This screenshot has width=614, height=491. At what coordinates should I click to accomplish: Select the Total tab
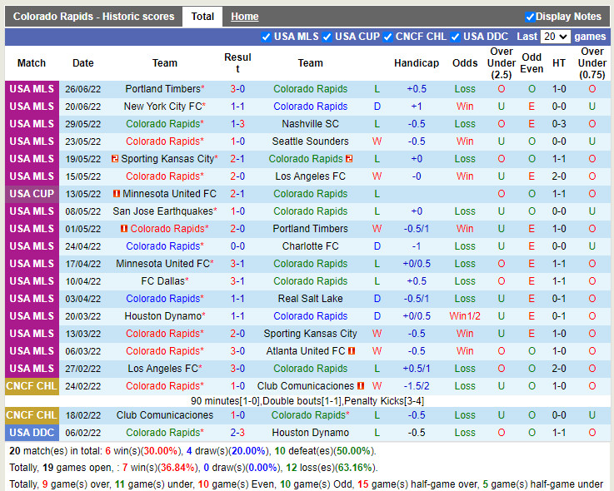(x=202, y=17)
